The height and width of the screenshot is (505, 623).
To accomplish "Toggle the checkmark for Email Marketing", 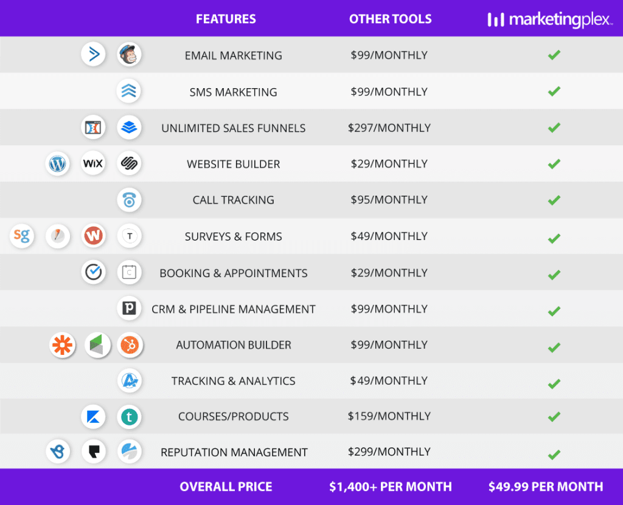I will pos(554,55).
